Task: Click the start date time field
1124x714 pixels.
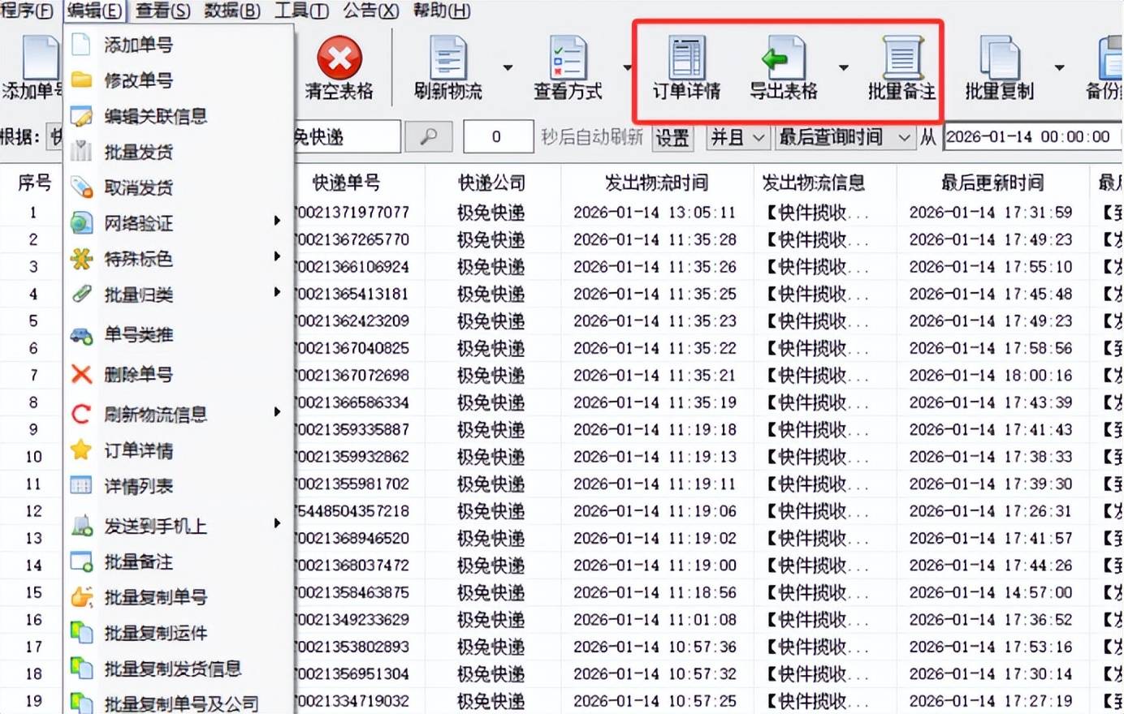Action: 1028,137
